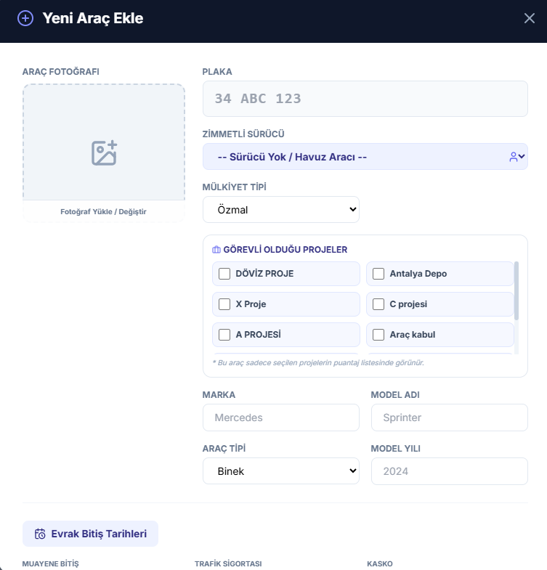547x570 pixels.
Task: Click the Plaka input field
Action: click(365, 99)
